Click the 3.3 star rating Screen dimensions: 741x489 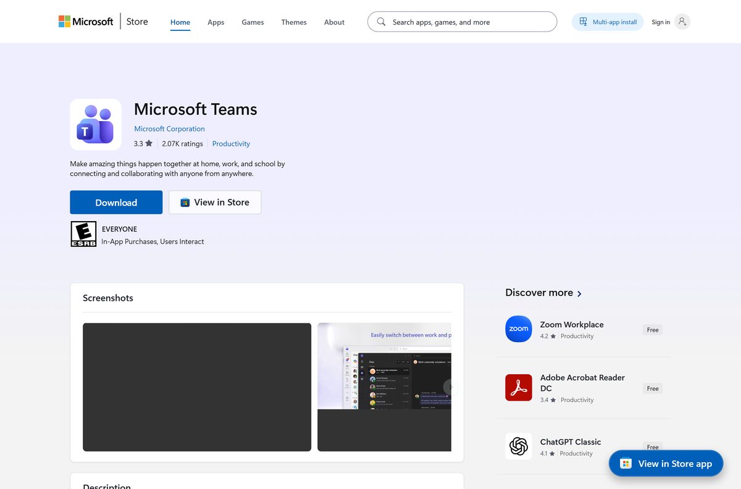coord(143,144)
